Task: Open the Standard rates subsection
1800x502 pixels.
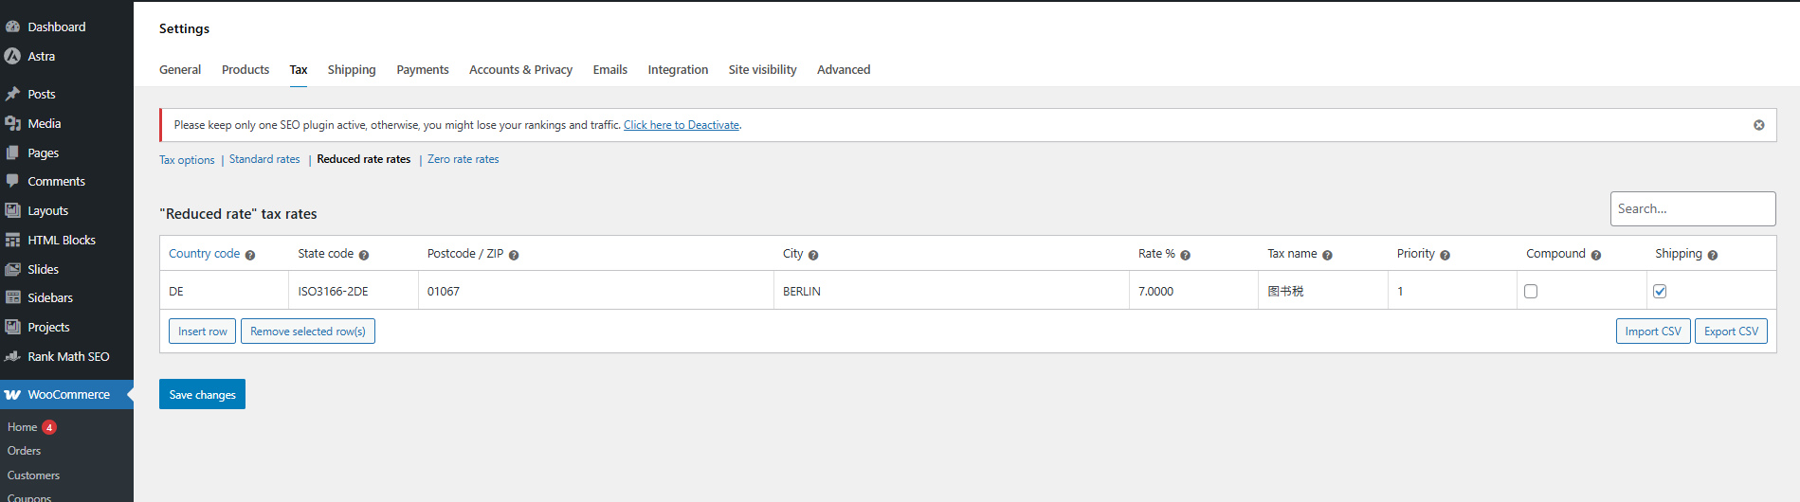Action: click(264, 159)
